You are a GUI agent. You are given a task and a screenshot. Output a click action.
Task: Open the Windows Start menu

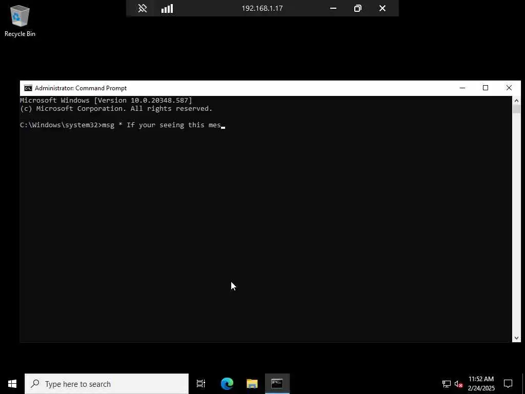[x=12, y=384]
